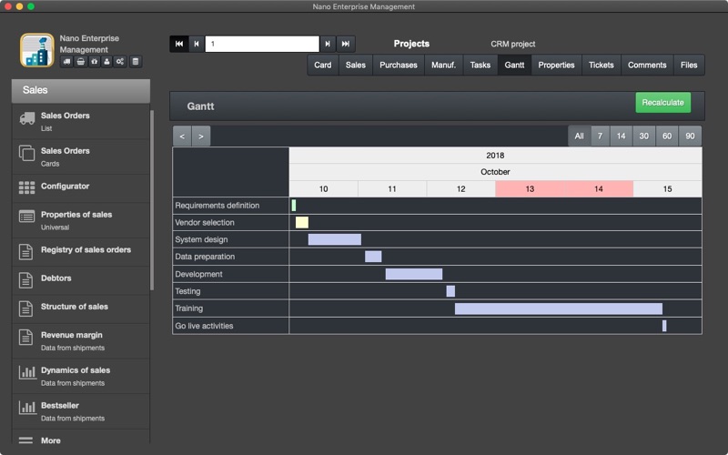Select the person module icon
Viewport: 728px width, 455px height.
pos(106,62)
